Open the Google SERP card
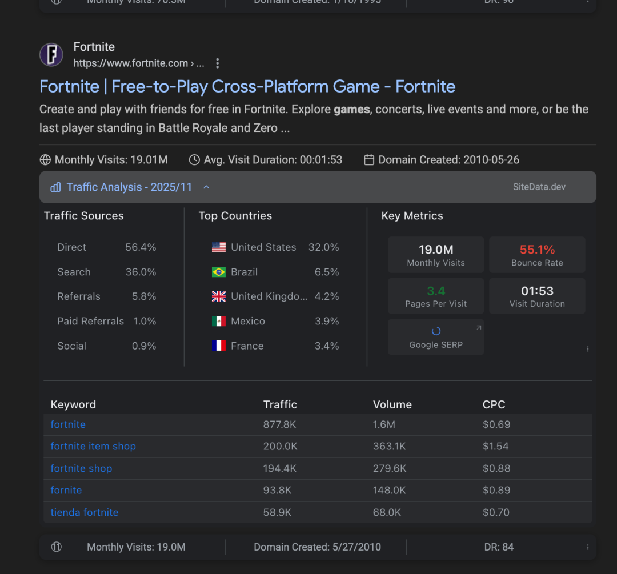This screenshot has width=617, height=574. pyautogui.click(x=436, y=337)
